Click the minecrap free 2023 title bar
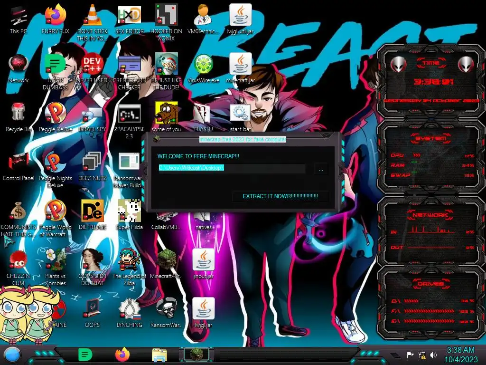This screenshot has width=486, height=365. click(x=243, y=139)
